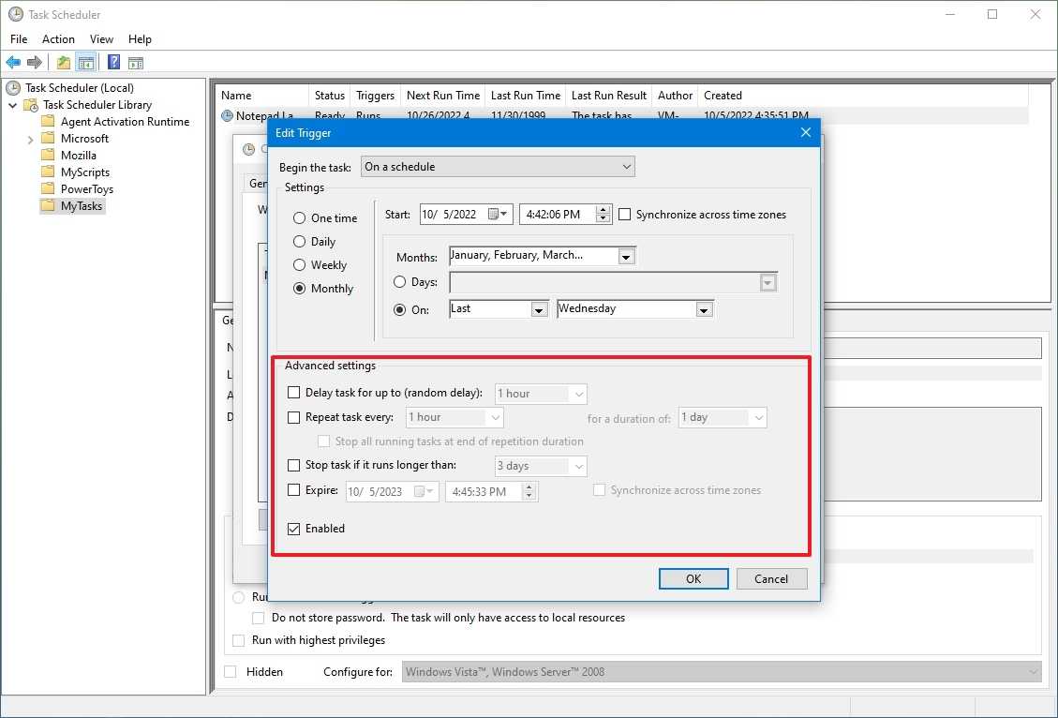
Task: Open Help via the blue question-mark icon
Action: (x=113, y=63)
